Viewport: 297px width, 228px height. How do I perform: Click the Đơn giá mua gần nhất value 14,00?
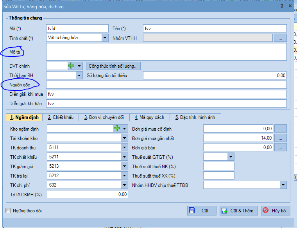(238, 138)
